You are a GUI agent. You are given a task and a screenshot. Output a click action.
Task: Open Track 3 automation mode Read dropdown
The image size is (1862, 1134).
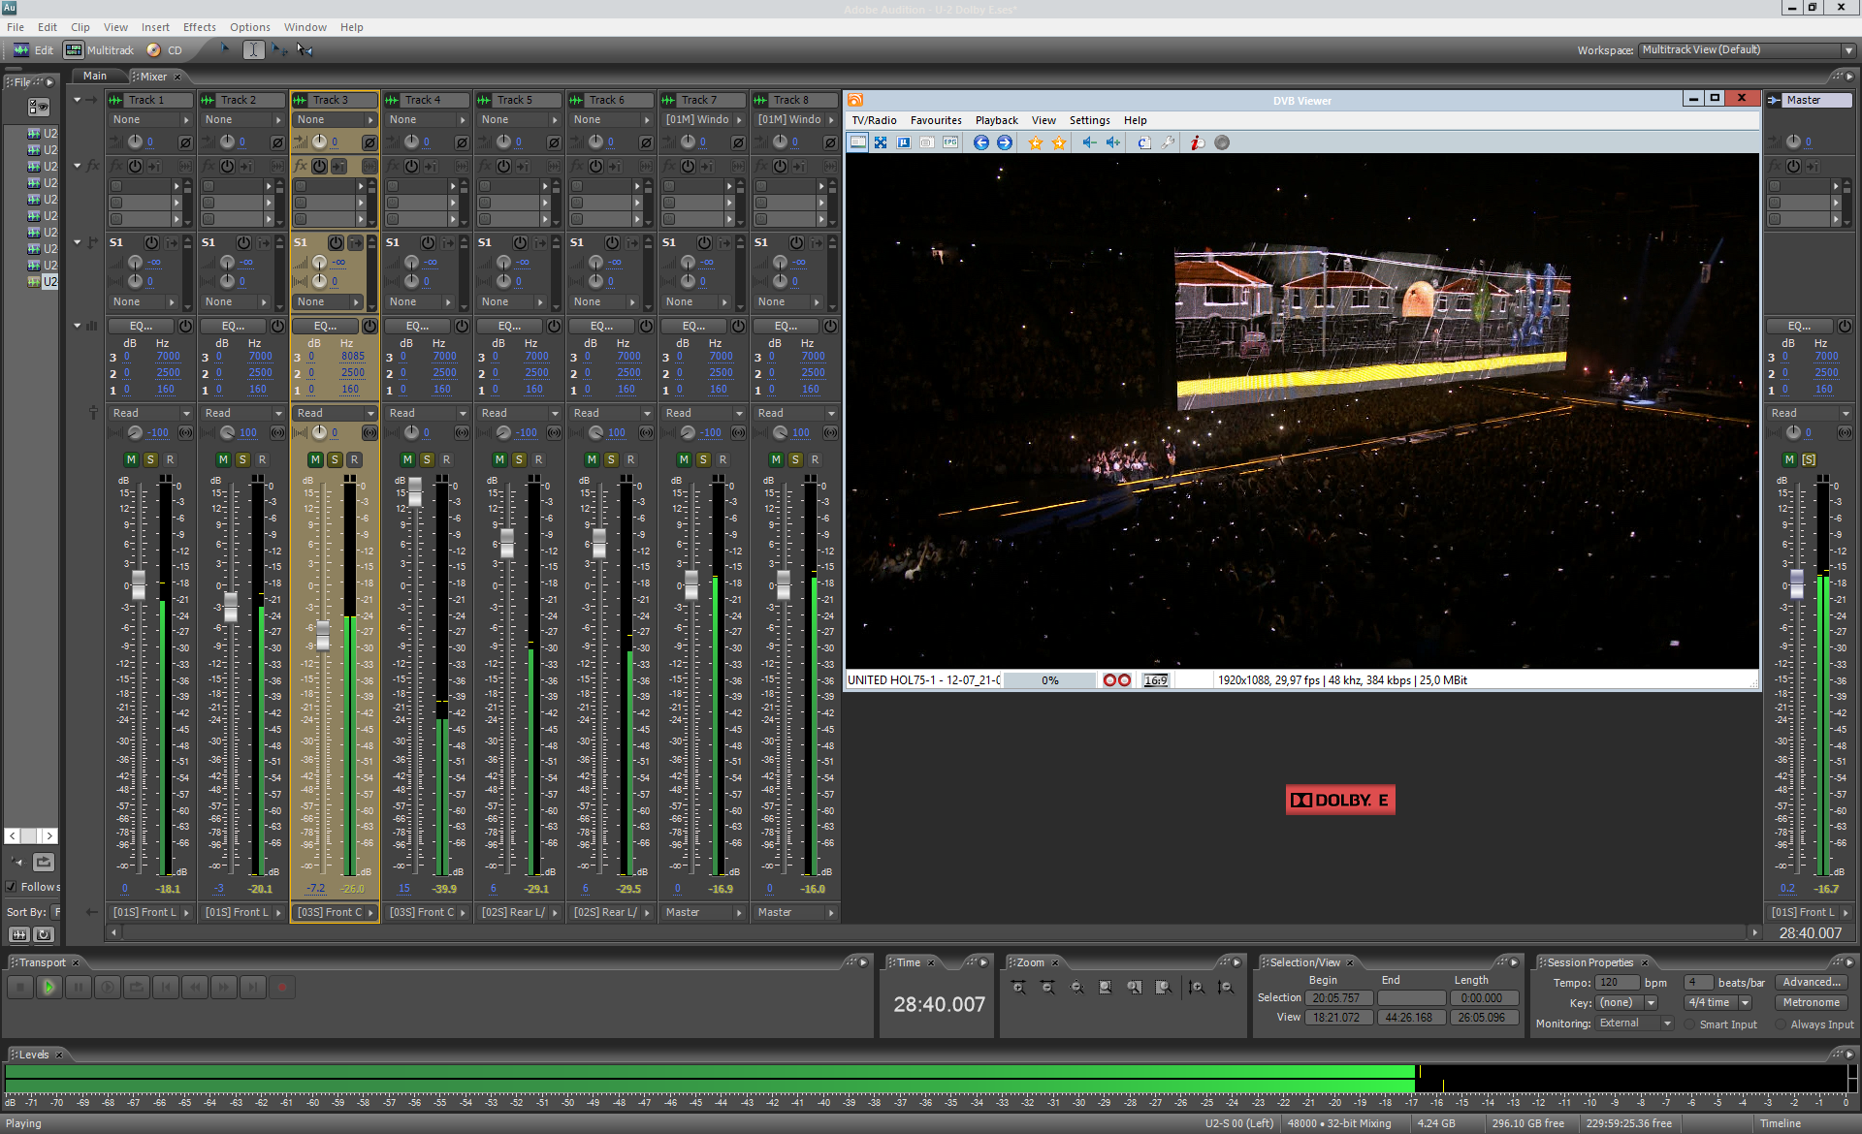tap(335, 413)
